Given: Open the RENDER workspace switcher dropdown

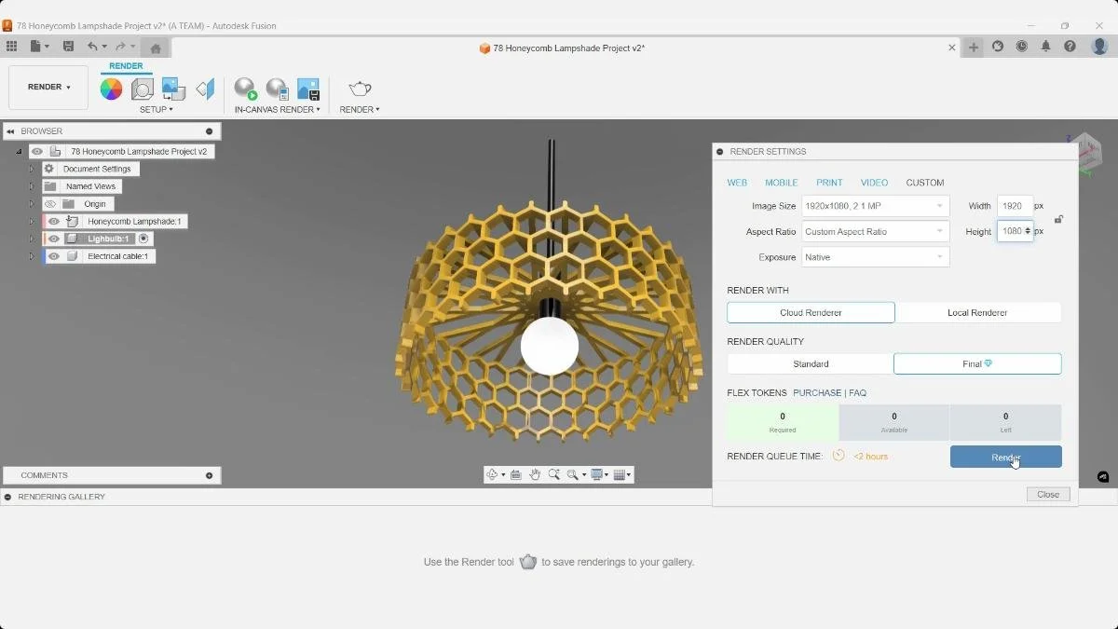Looking at the screenshot, I should pyautogui.click(x=48, y=87).
